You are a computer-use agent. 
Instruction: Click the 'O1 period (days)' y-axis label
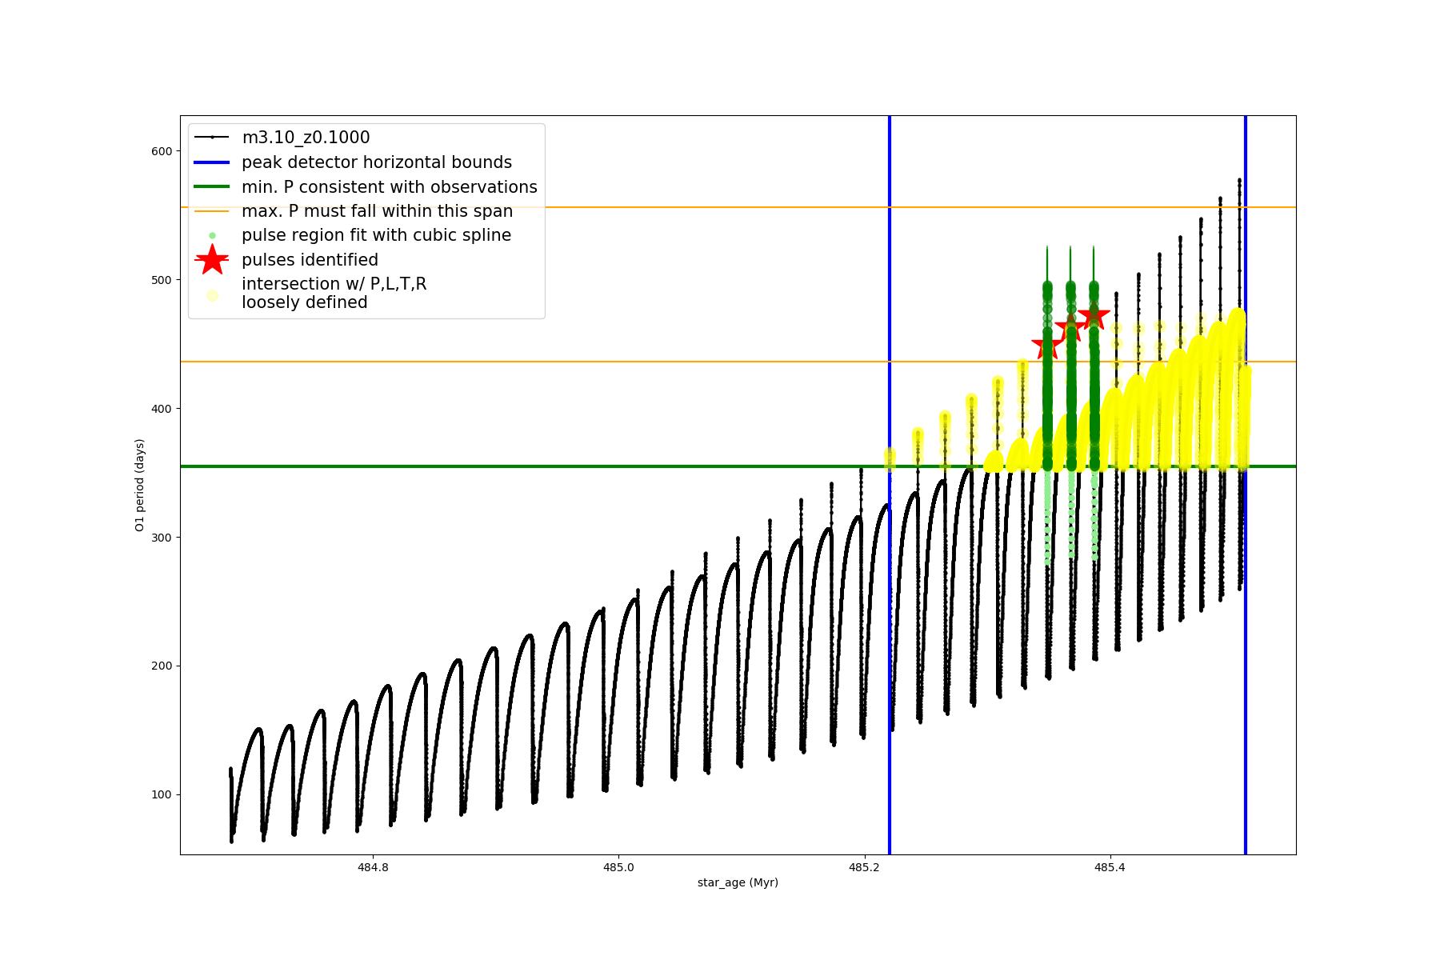tap(140, 485)
